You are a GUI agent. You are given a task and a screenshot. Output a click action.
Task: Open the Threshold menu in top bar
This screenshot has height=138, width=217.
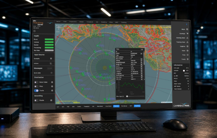pos(90,22)
